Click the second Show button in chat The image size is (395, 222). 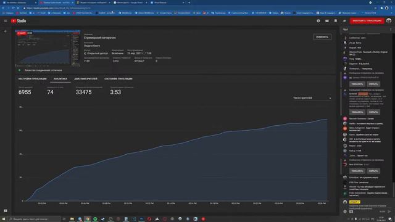tap(357, 112)
